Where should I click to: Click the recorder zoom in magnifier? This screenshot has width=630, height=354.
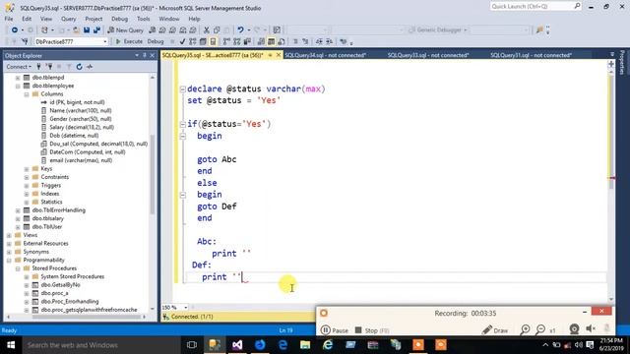(x=525, y=330)
